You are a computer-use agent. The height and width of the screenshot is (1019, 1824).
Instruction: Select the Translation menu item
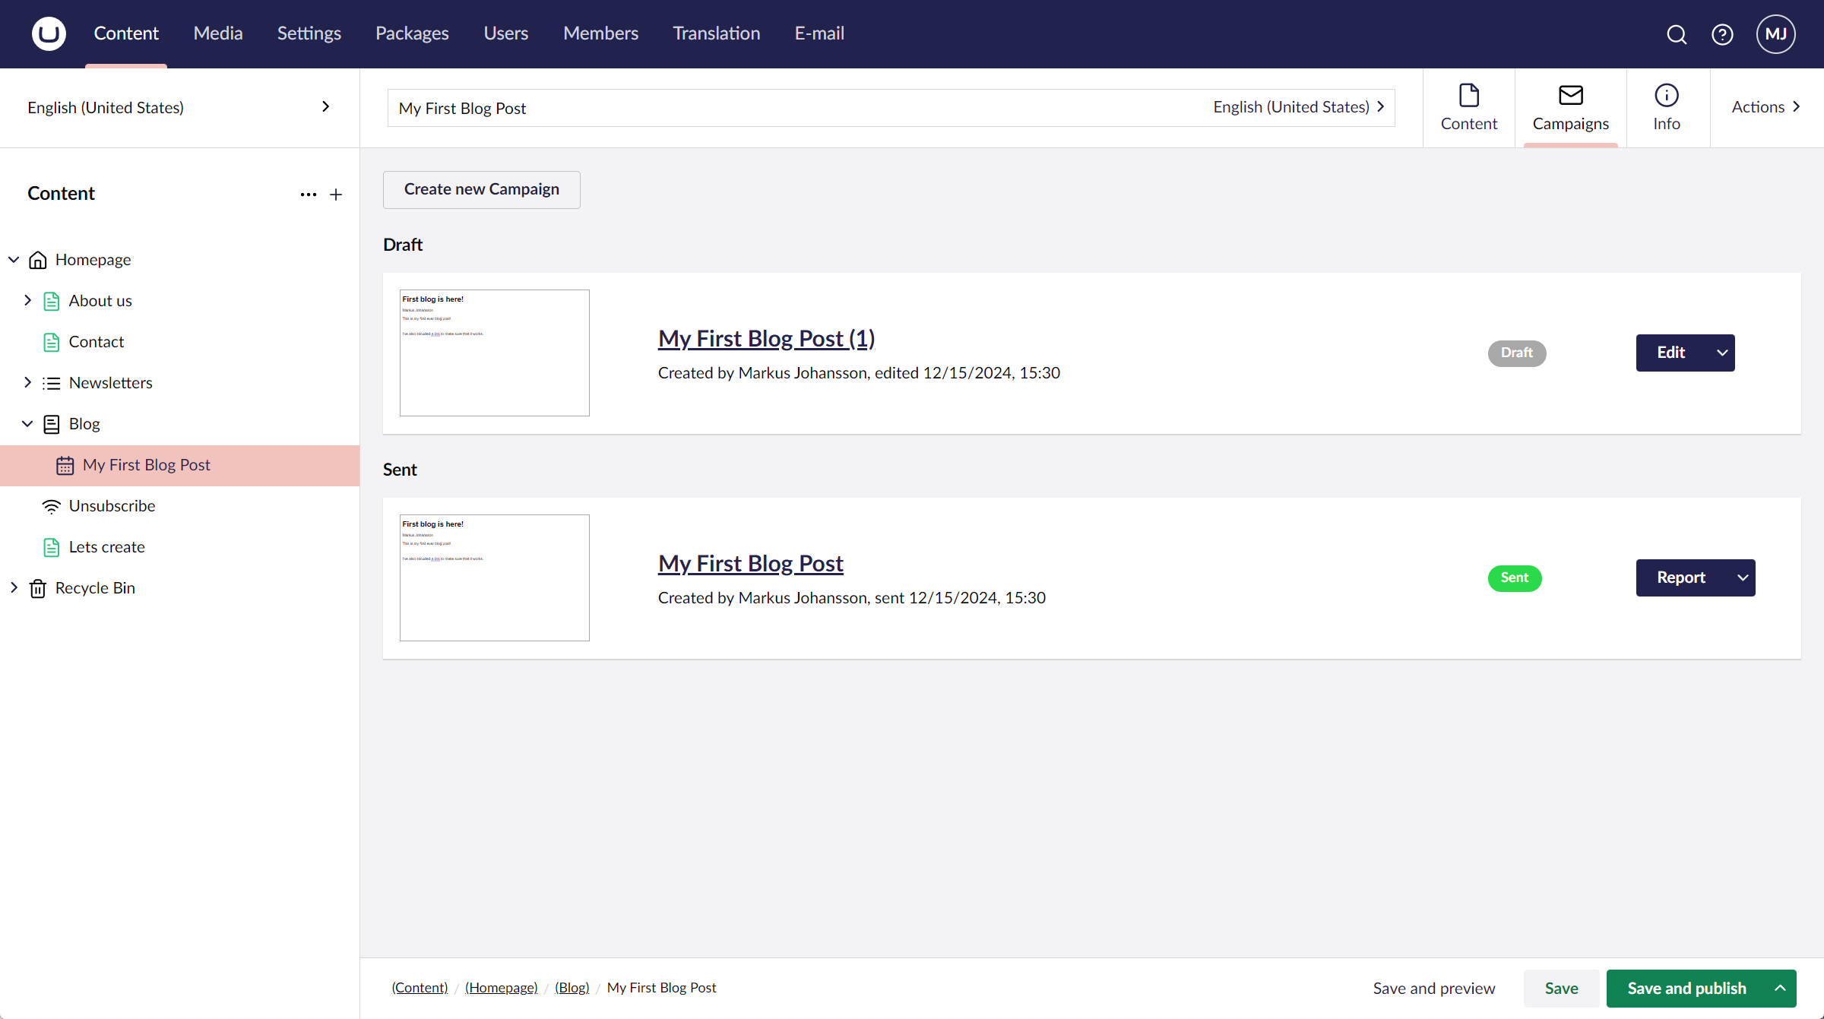pos(717,33)
